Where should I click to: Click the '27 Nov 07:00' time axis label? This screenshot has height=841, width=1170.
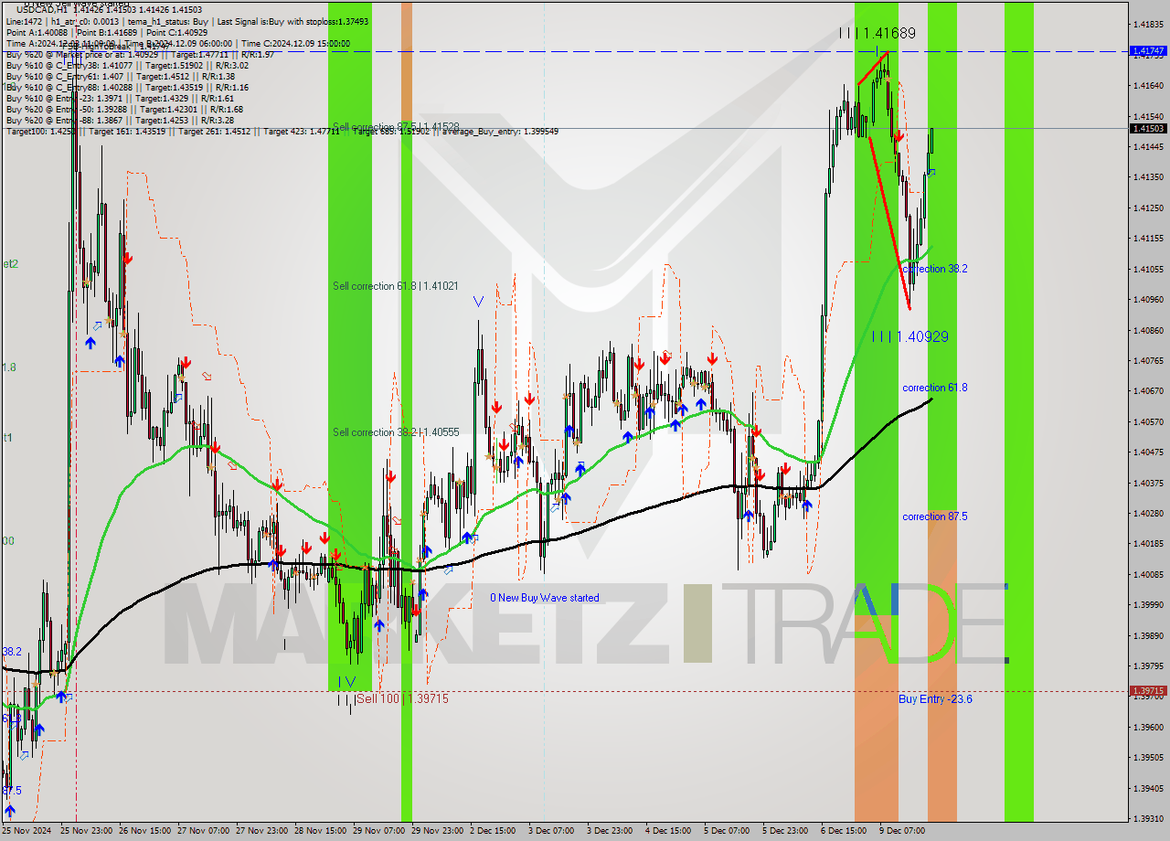click(x=204, y=831)
